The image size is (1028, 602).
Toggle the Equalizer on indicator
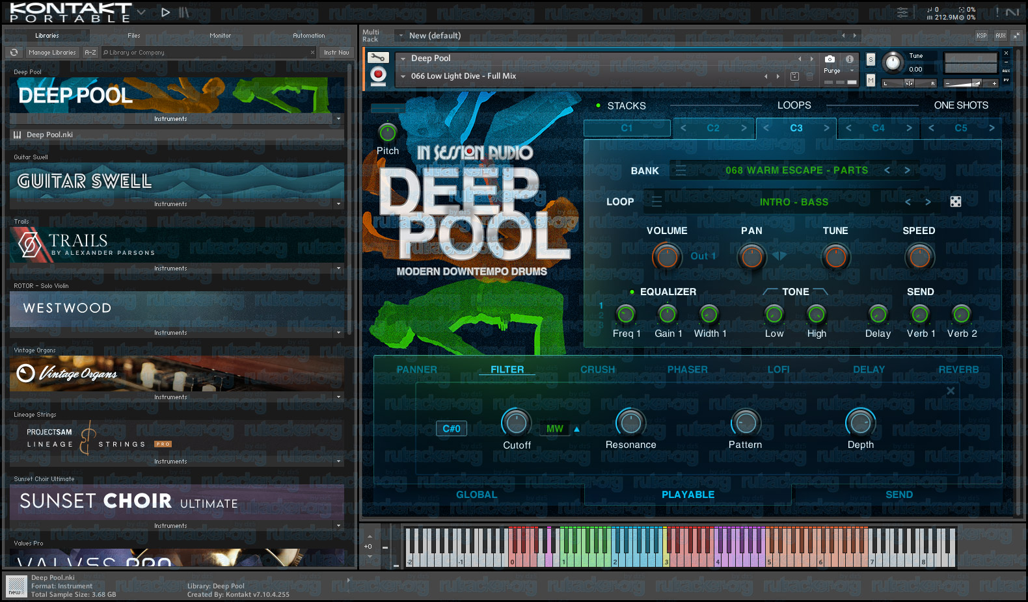632,292
